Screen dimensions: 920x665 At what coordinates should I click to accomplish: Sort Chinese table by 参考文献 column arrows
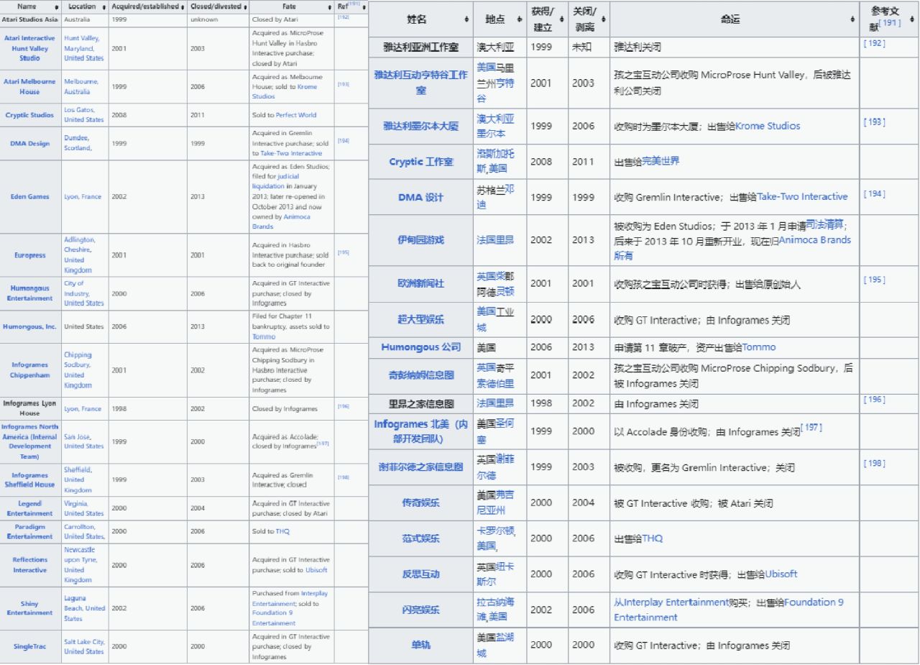(x=911, y=19)
